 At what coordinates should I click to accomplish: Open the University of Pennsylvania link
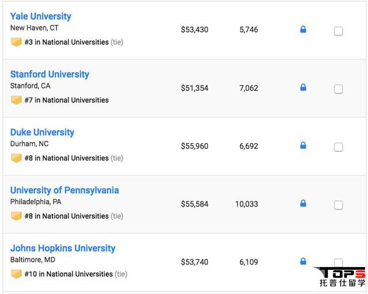pos(65,190)
